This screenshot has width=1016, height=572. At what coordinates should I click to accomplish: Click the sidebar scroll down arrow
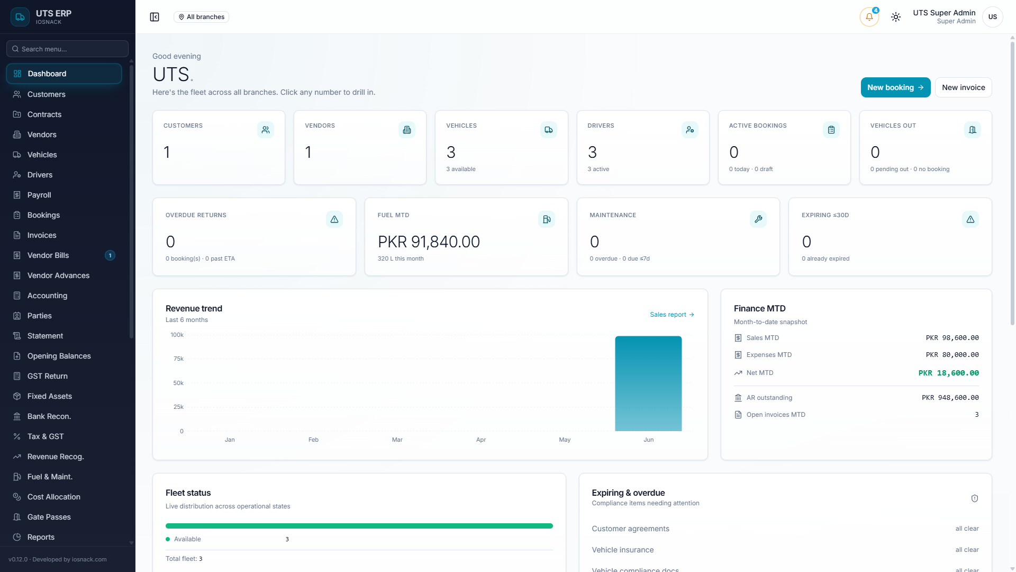click(131, 543)
